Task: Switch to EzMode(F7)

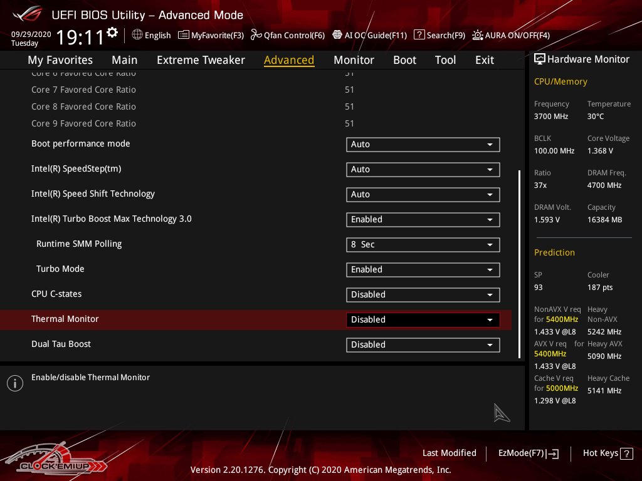Action: 528,453
